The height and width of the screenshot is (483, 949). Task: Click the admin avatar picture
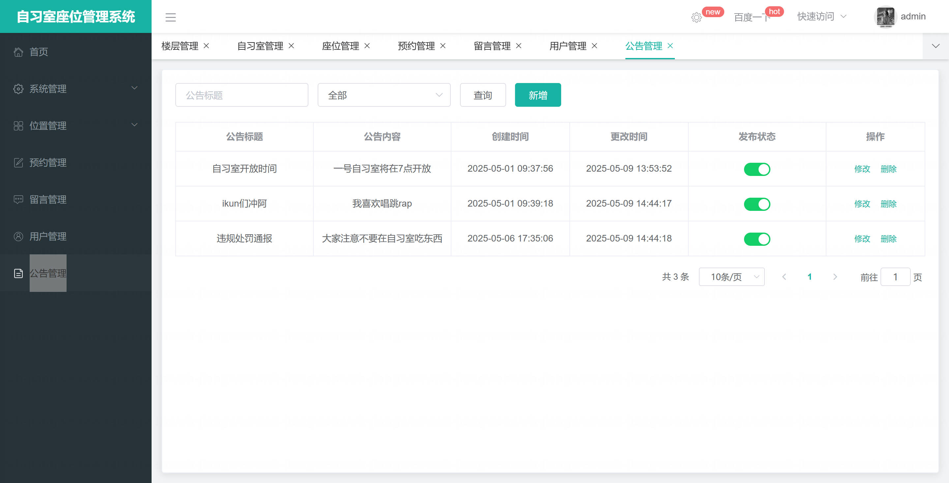coord(885,16)
